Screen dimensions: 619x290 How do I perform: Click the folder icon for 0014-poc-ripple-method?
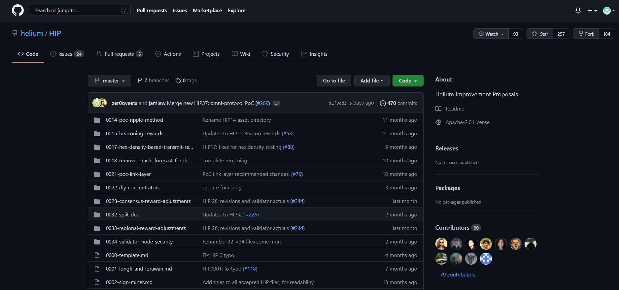(97, 120)
